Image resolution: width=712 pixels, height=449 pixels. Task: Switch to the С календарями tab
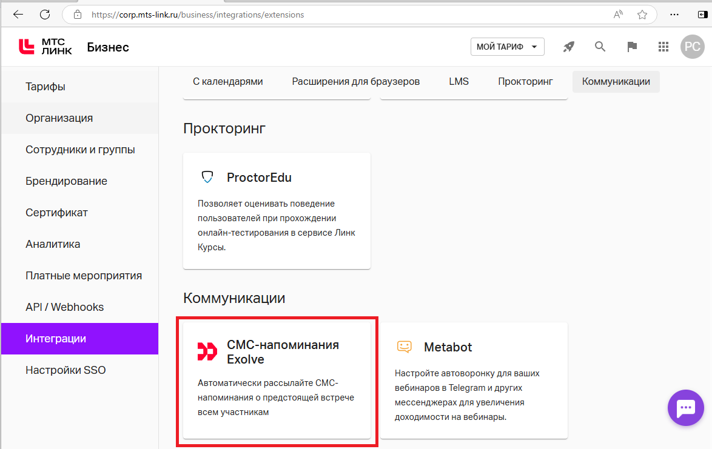coord(228,82)
